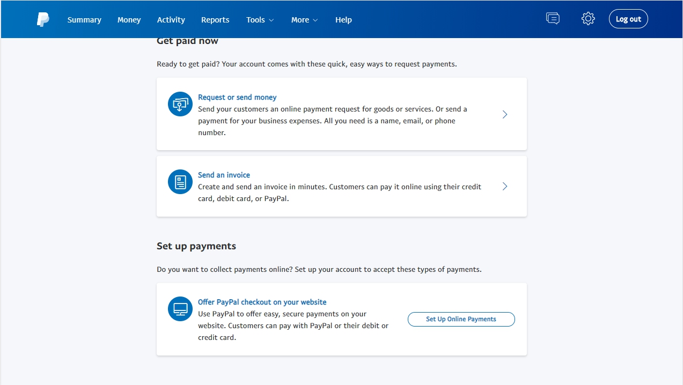Open the messages notification icon
The height and width of the screenshot is (385, 683).
[x=552, y=18]
